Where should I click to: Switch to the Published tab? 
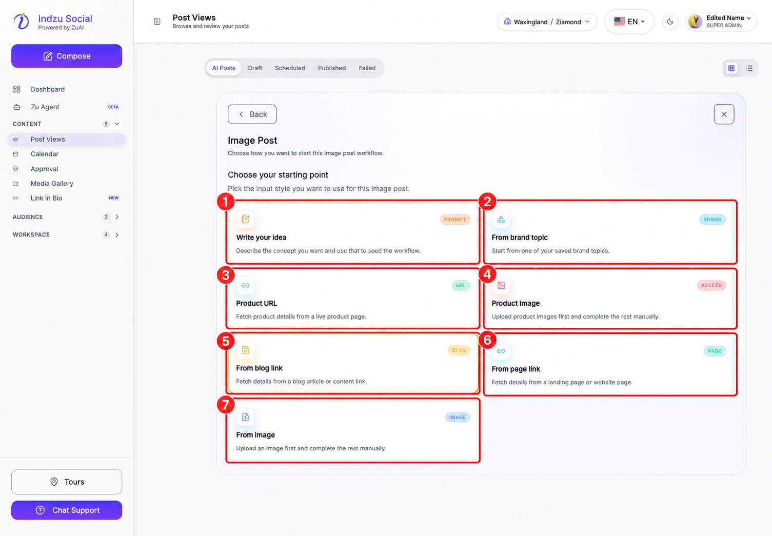coord(332,68)
